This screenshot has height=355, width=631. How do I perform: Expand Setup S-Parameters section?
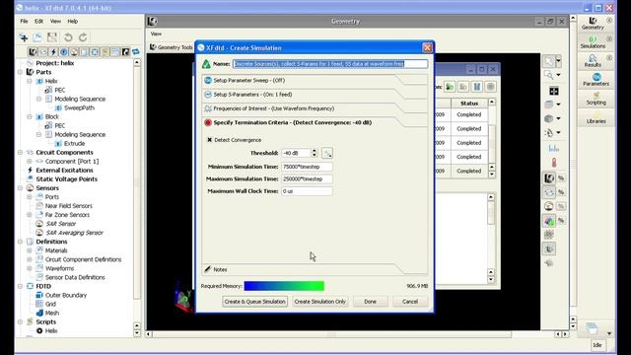(x=314, y=95)
